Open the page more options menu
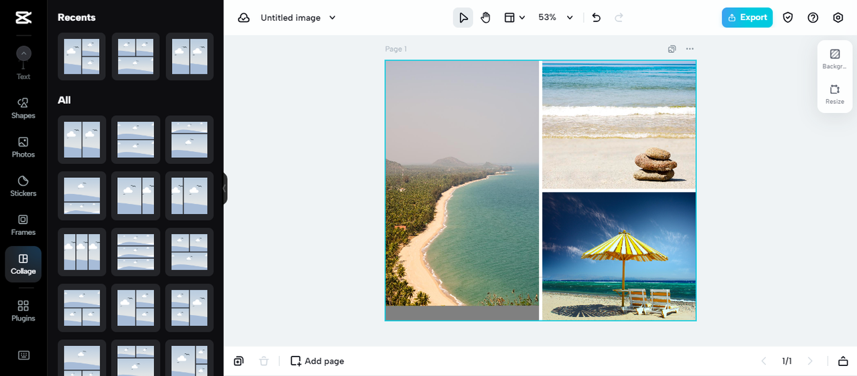The image size is (857, 376). 690,49
